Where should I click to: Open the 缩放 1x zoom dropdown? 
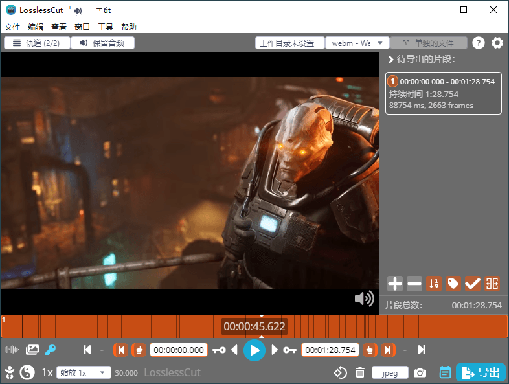point(84,373)
